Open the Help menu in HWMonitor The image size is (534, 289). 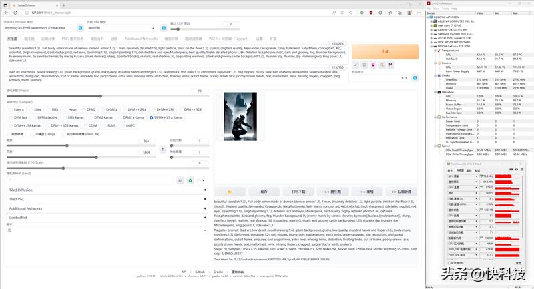pyautogui.click(x=455, y=9)
